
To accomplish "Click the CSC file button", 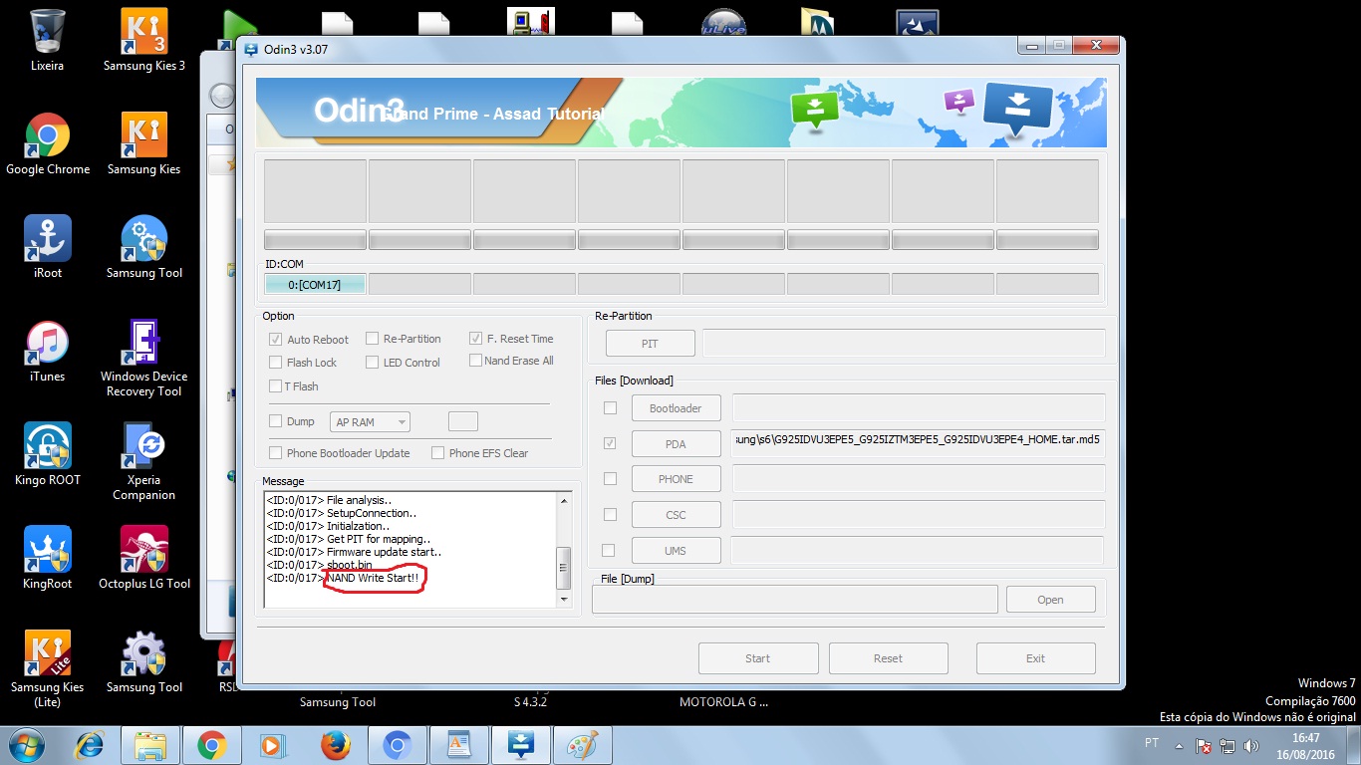I will click(x=676, y=515).
